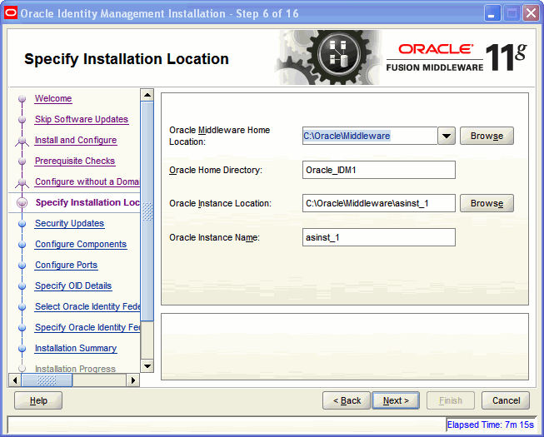Open Specify OID Details step
The image size is (544, 437).
coord(73,286)
